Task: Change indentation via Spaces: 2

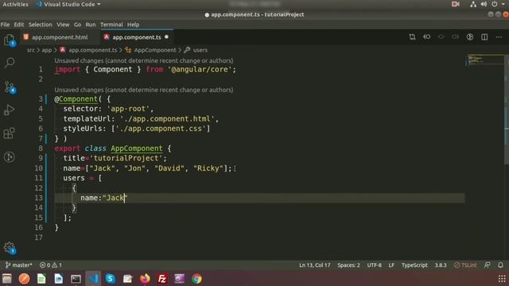Action: pos(348,265)
